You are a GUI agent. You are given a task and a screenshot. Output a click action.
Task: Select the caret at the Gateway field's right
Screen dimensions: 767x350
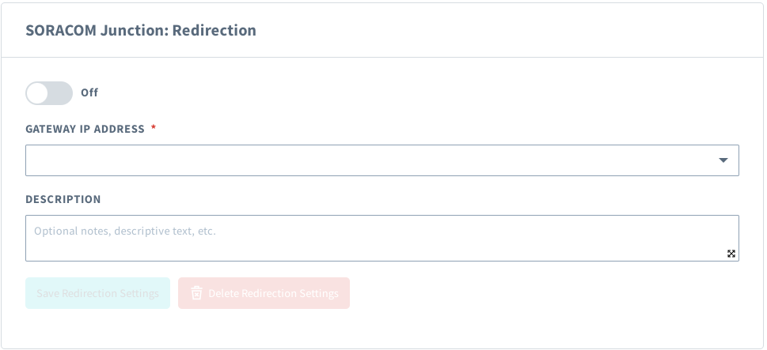click(x=723, y=160)
